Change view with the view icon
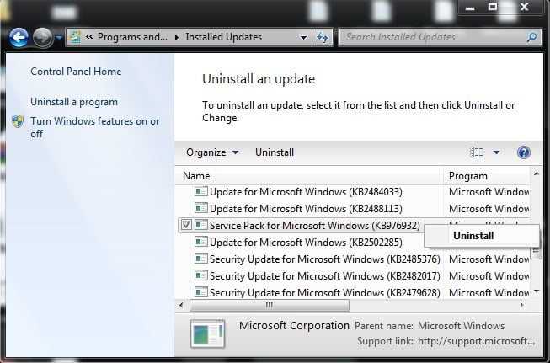This screenshot has height=363, width=550. 477,152
